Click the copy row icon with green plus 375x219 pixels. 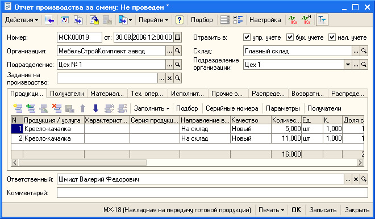[31, 108]
